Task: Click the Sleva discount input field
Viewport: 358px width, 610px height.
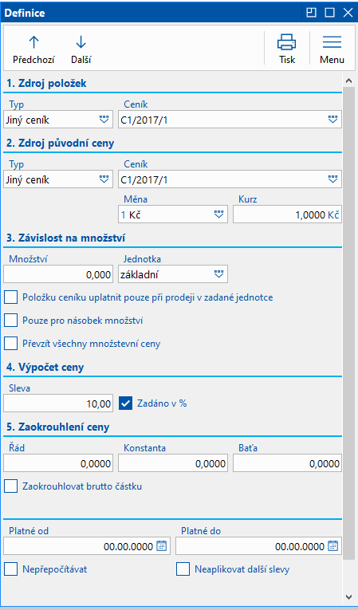Action: click(58, 403)
